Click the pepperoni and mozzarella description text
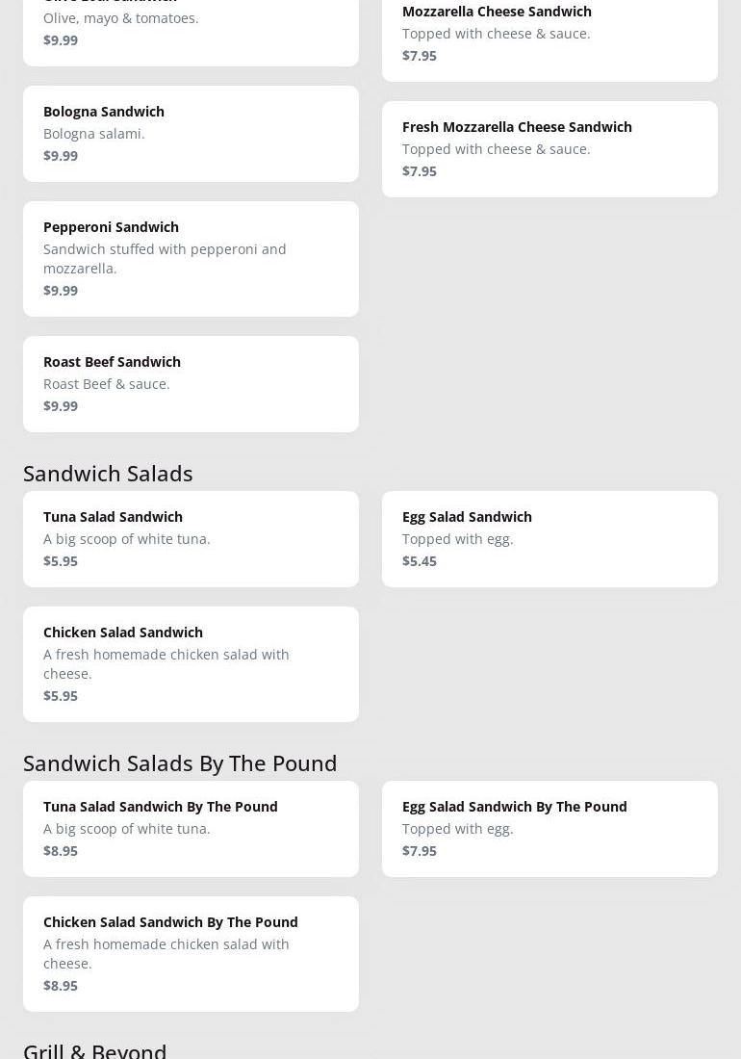 165,259
